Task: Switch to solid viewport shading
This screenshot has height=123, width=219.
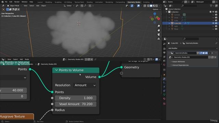Action: (x=151, y=6)
